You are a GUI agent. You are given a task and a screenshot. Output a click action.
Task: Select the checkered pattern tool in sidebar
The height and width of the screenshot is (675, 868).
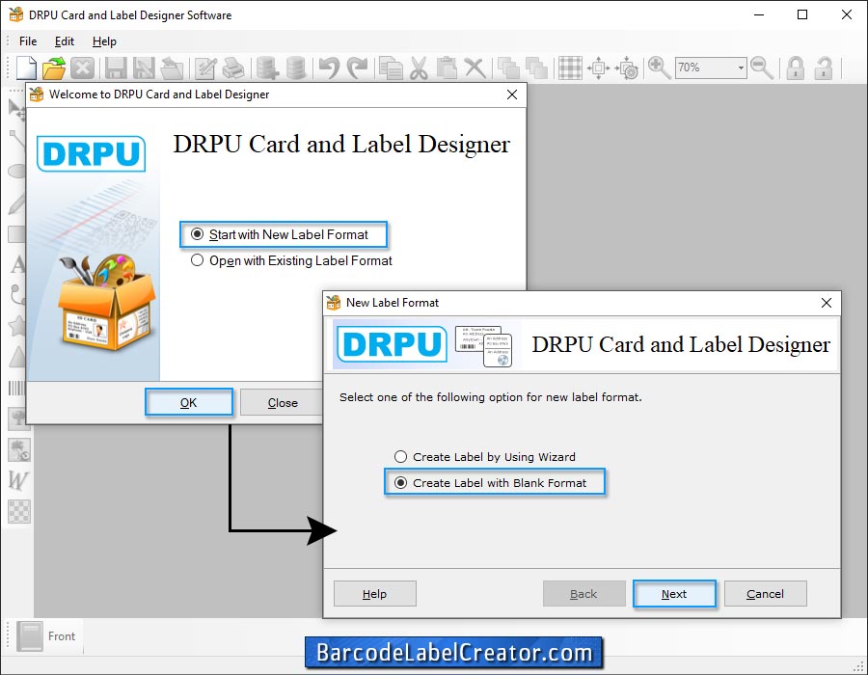coord(19,511)
